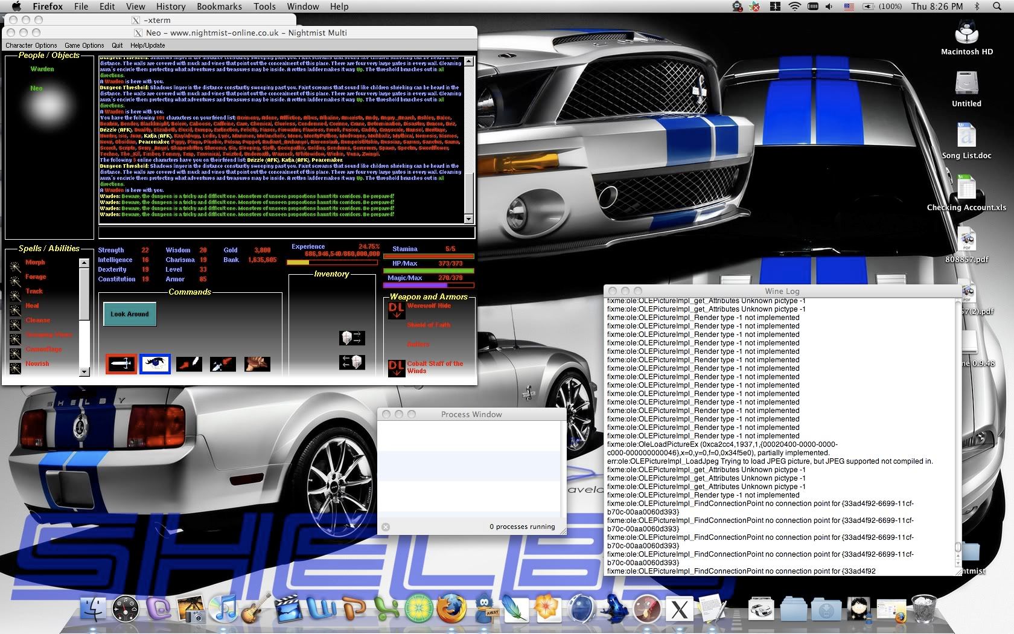The height and width of the screenshot is (634, 1014).
Task: Launch iTunes from the Dock
Action: tap(225, 609)
